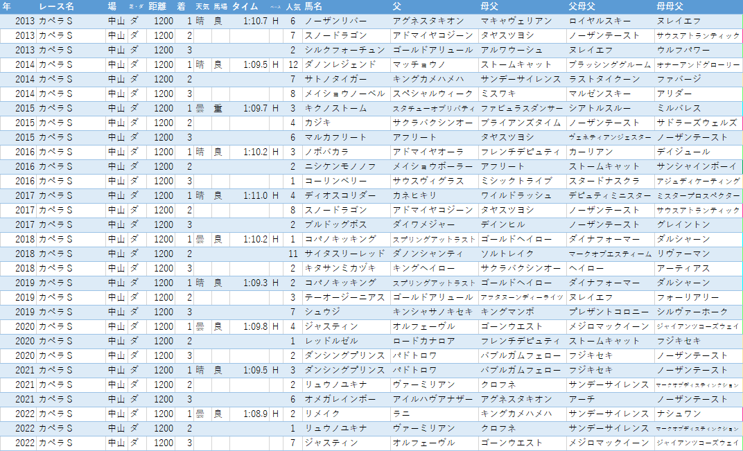Select horse name ブルドッグボス
Viewport: 743px width, 451px height.
coord(335,224)
